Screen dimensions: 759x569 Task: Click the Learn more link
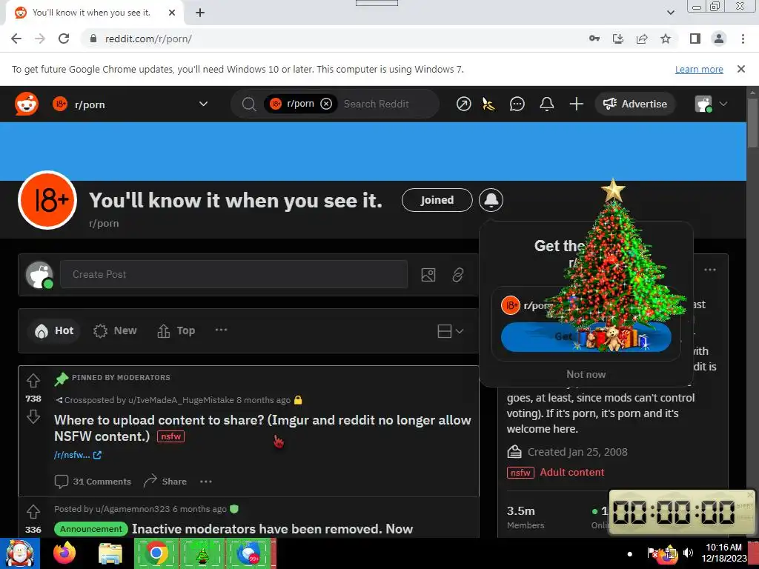pos(699,70)
